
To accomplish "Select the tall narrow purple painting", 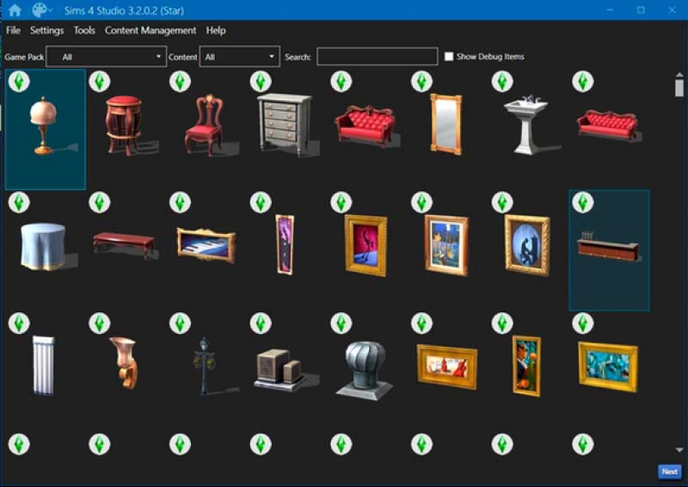I will (x=285, y=244).
